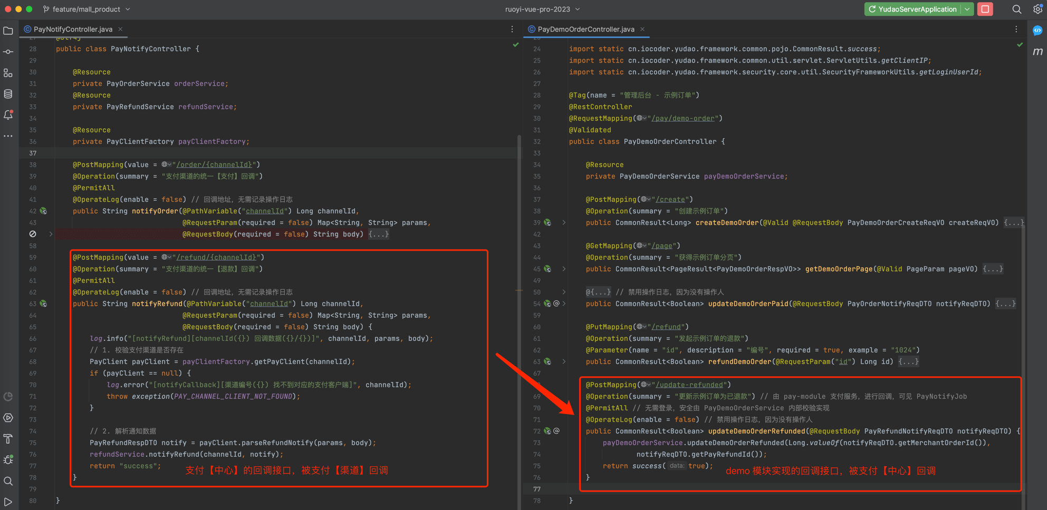
Task: Click the red Stop application button
Action: coord(985,9)
